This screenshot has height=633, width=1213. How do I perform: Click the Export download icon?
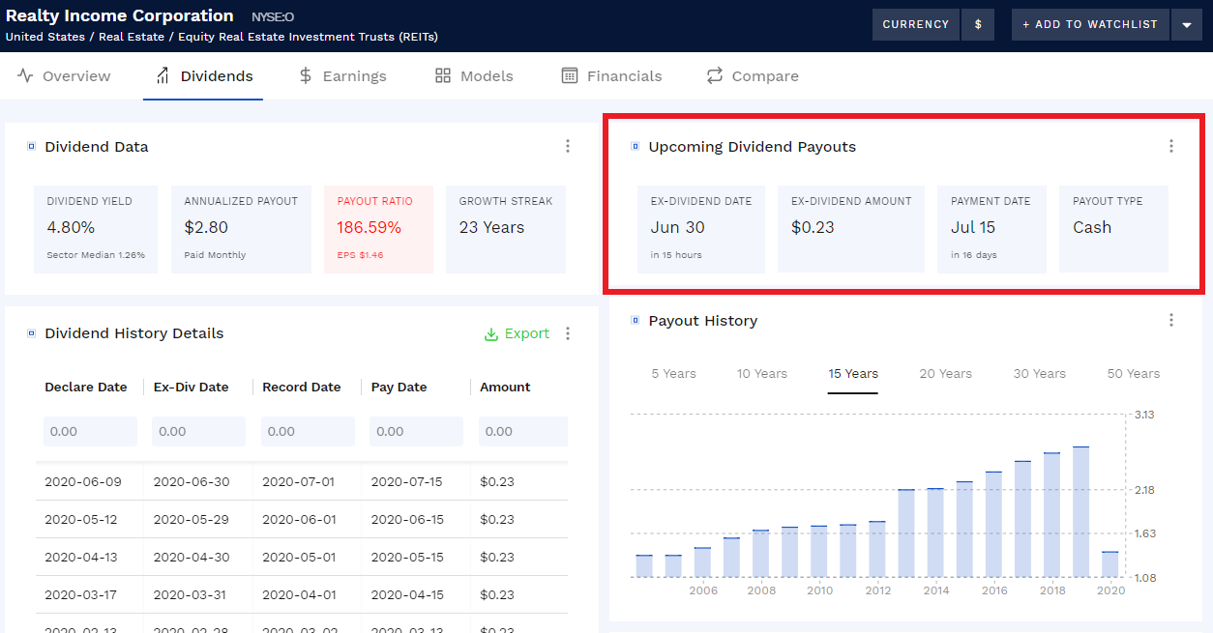pyautogui.click(x=491, y=333)
